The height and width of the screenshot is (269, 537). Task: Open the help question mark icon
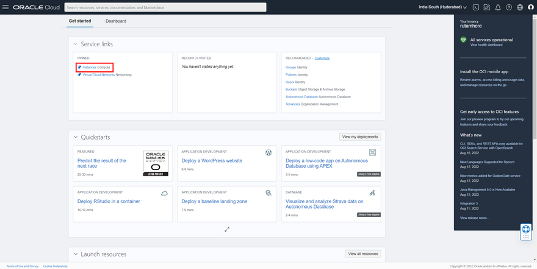tap(509, 7)
